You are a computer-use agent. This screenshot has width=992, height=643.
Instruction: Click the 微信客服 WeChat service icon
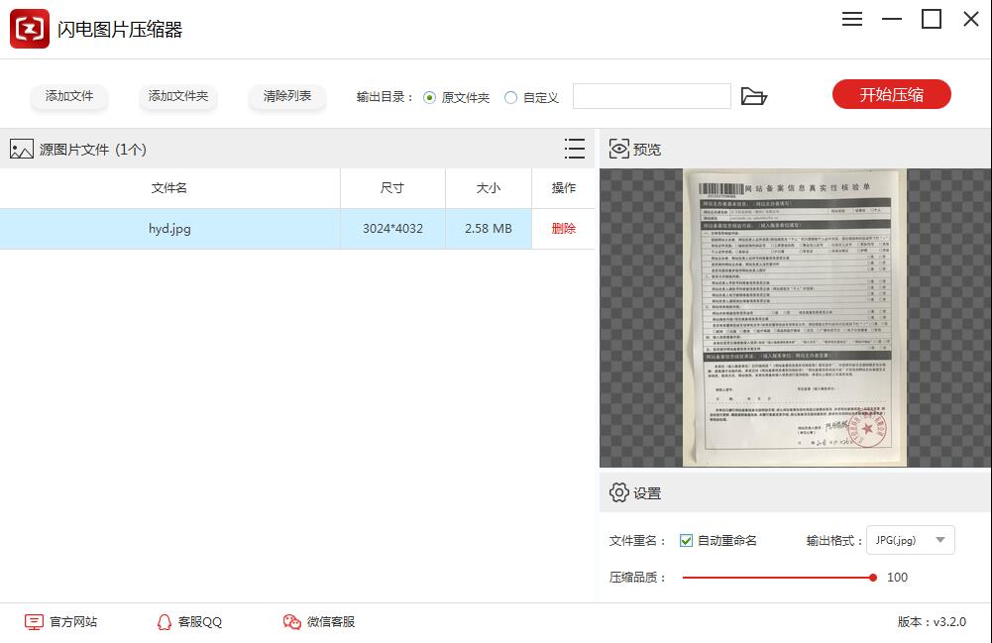point(291,622)
